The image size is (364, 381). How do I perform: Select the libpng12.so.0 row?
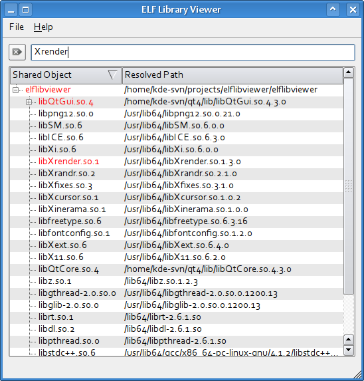click(177, 114)
